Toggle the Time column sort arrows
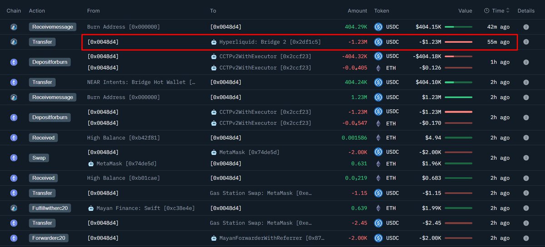The height and width of the screenshot is (247, 545). coord(508,10)
